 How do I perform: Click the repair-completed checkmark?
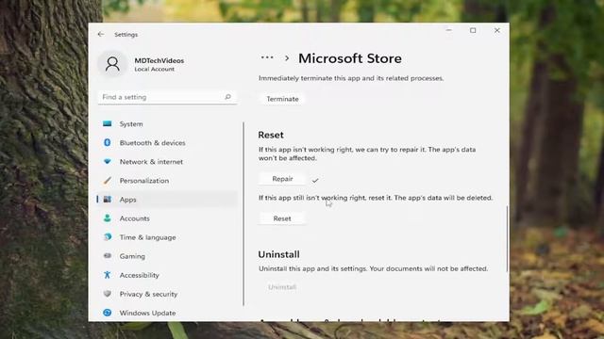point(315,180)
